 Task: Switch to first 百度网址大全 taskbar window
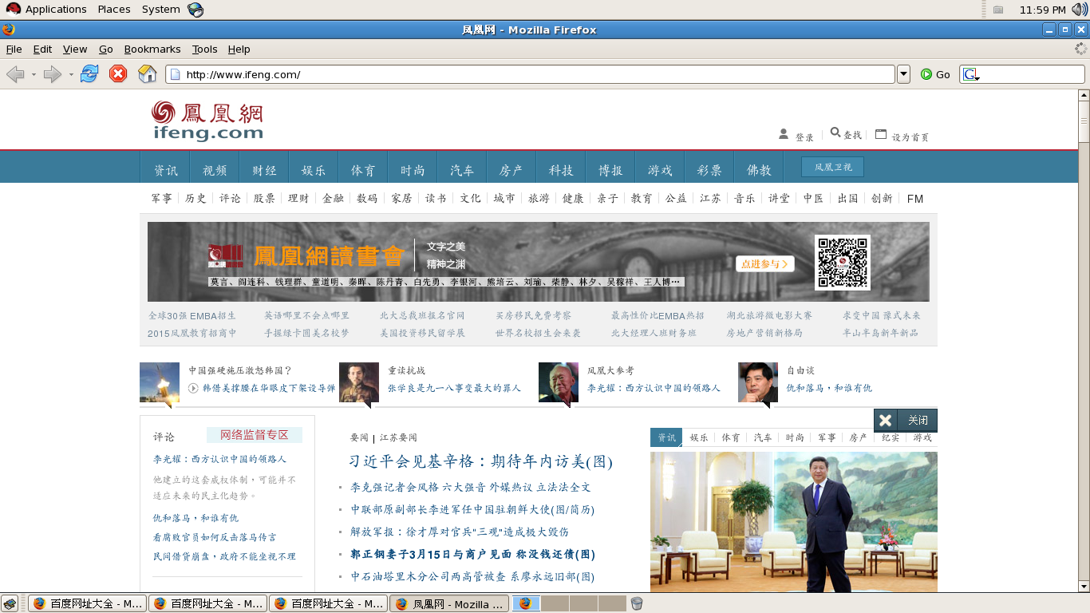pyautogui.click(x=87, y=603)
